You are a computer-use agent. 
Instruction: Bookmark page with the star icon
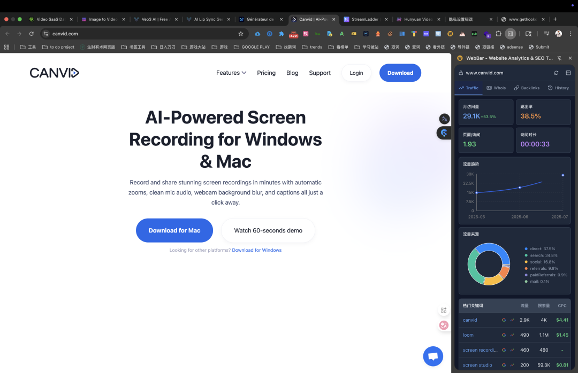click(241, 34)
